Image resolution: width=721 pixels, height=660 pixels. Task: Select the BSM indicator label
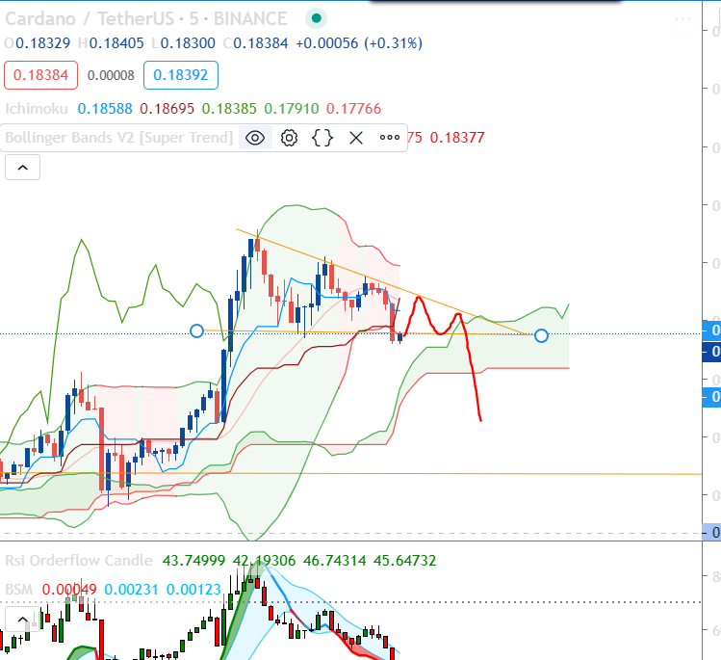19,589
